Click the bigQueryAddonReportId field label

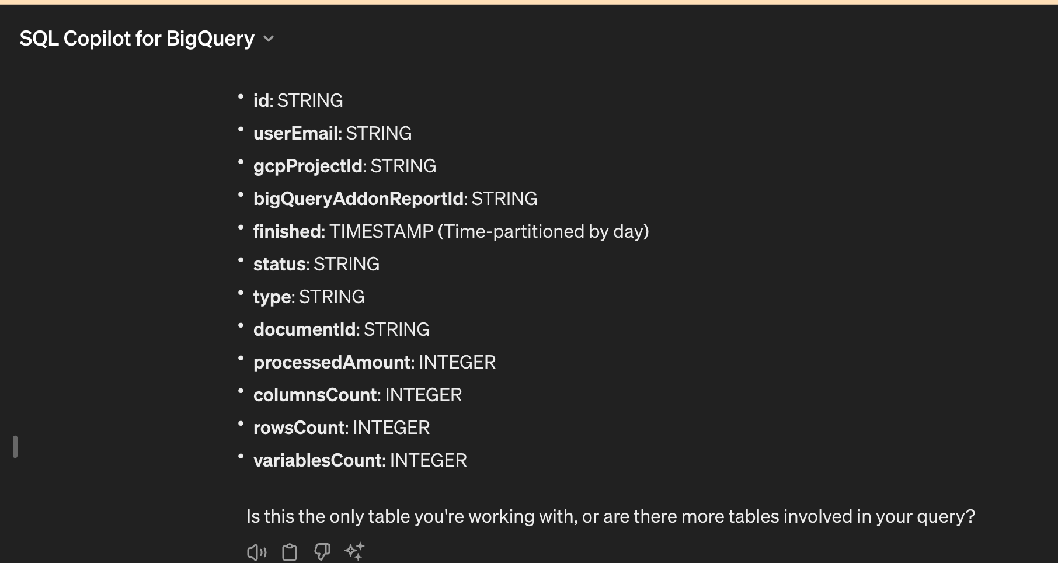click(x=359, y=199)
